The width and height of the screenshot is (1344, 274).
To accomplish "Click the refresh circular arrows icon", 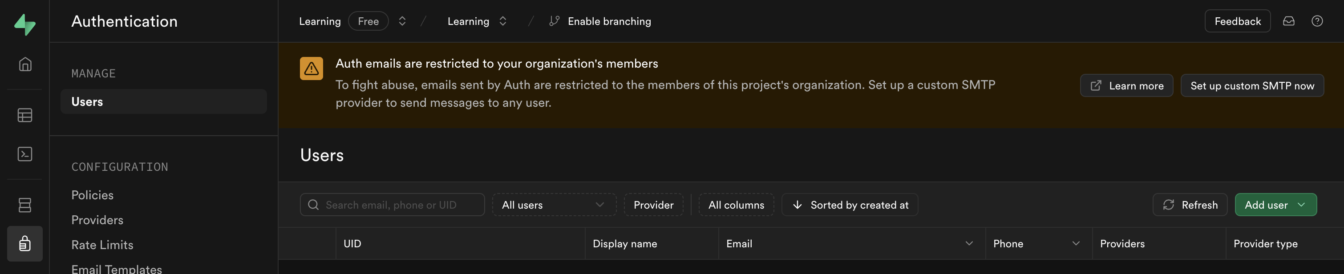I will click(1169, 205).
